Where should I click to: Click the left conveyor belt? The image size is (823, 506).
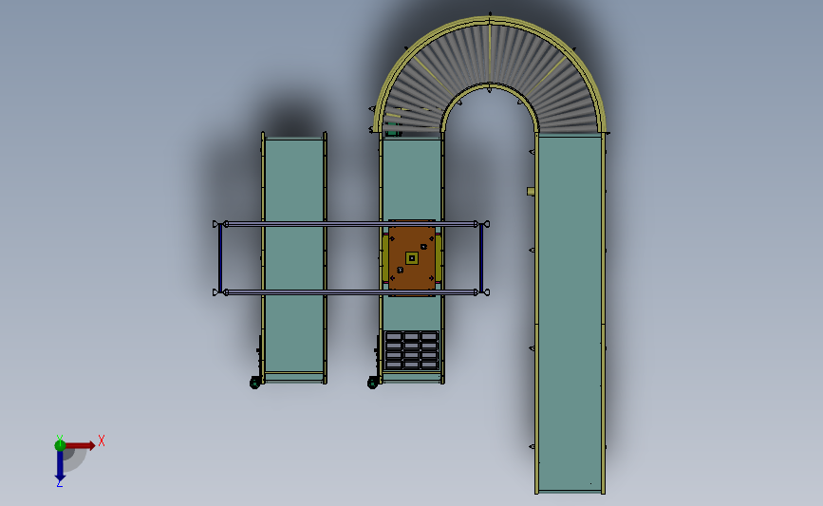[294, 257]
